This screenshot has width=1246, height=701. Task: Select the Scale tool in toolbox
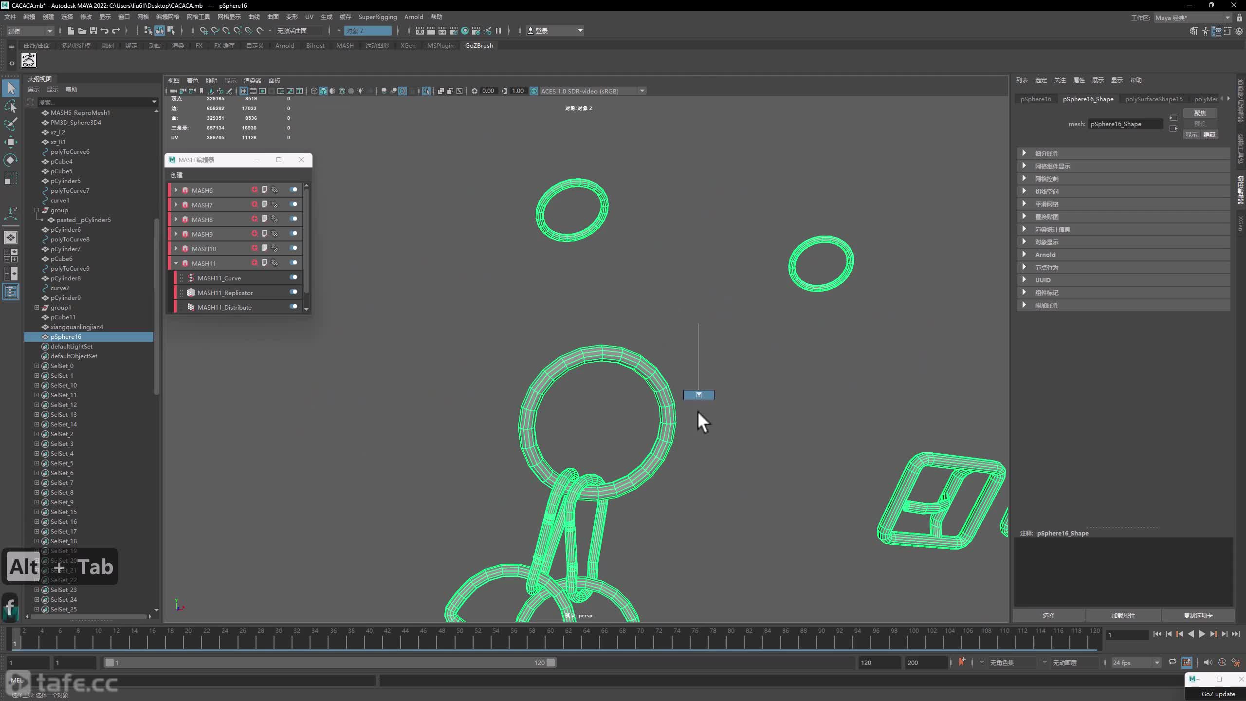coord(11,178)
